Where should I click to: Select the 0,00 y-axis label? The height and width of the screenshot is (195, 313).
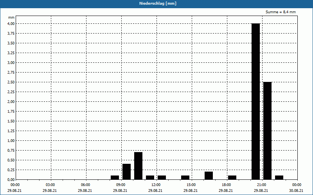pos(11,180)
